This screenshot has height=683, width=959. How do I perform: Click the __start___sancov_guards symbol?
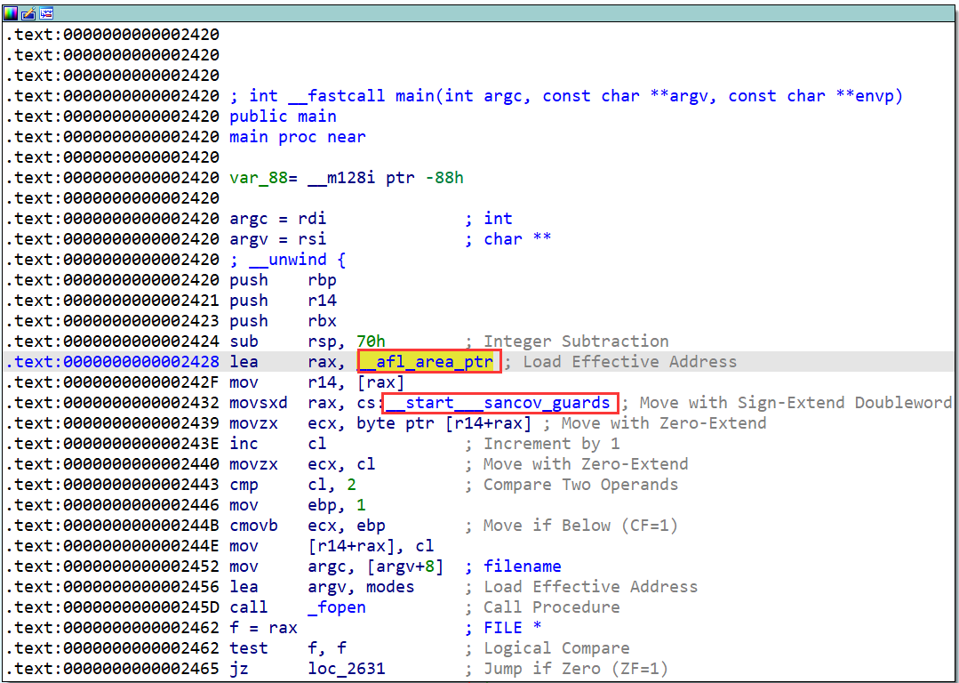coord(500,403)
